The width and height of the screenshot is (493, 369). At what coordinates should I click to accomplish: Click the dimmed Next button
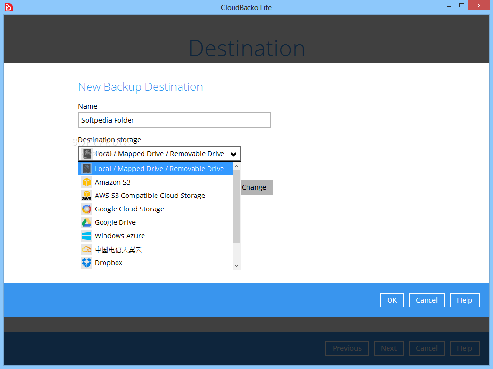(389, 348)
